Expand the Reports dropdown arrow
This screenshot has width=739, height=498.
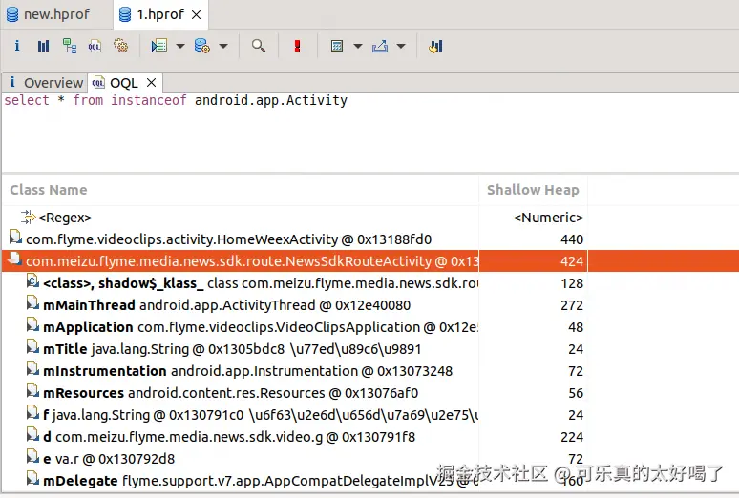pyautogui.click(x=180, y=46)
